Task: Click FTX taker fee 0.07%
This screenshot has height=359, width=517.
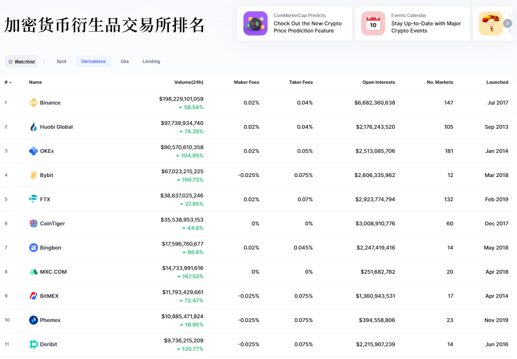Action: point(305,199)
